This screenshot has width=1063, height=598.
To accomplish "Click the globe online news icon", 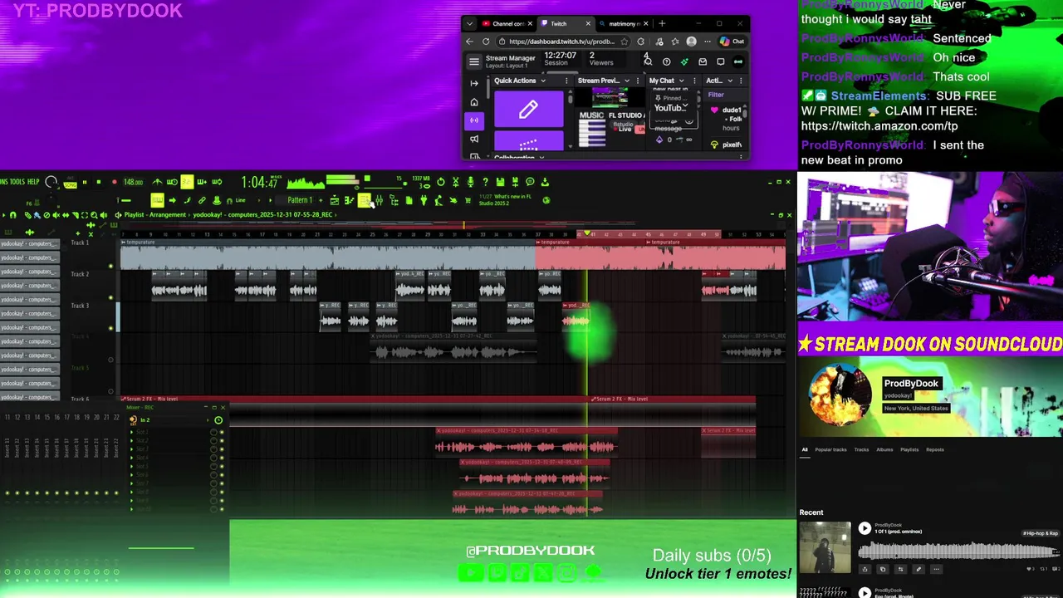I will pyautogui.click(x=546, y=200).
